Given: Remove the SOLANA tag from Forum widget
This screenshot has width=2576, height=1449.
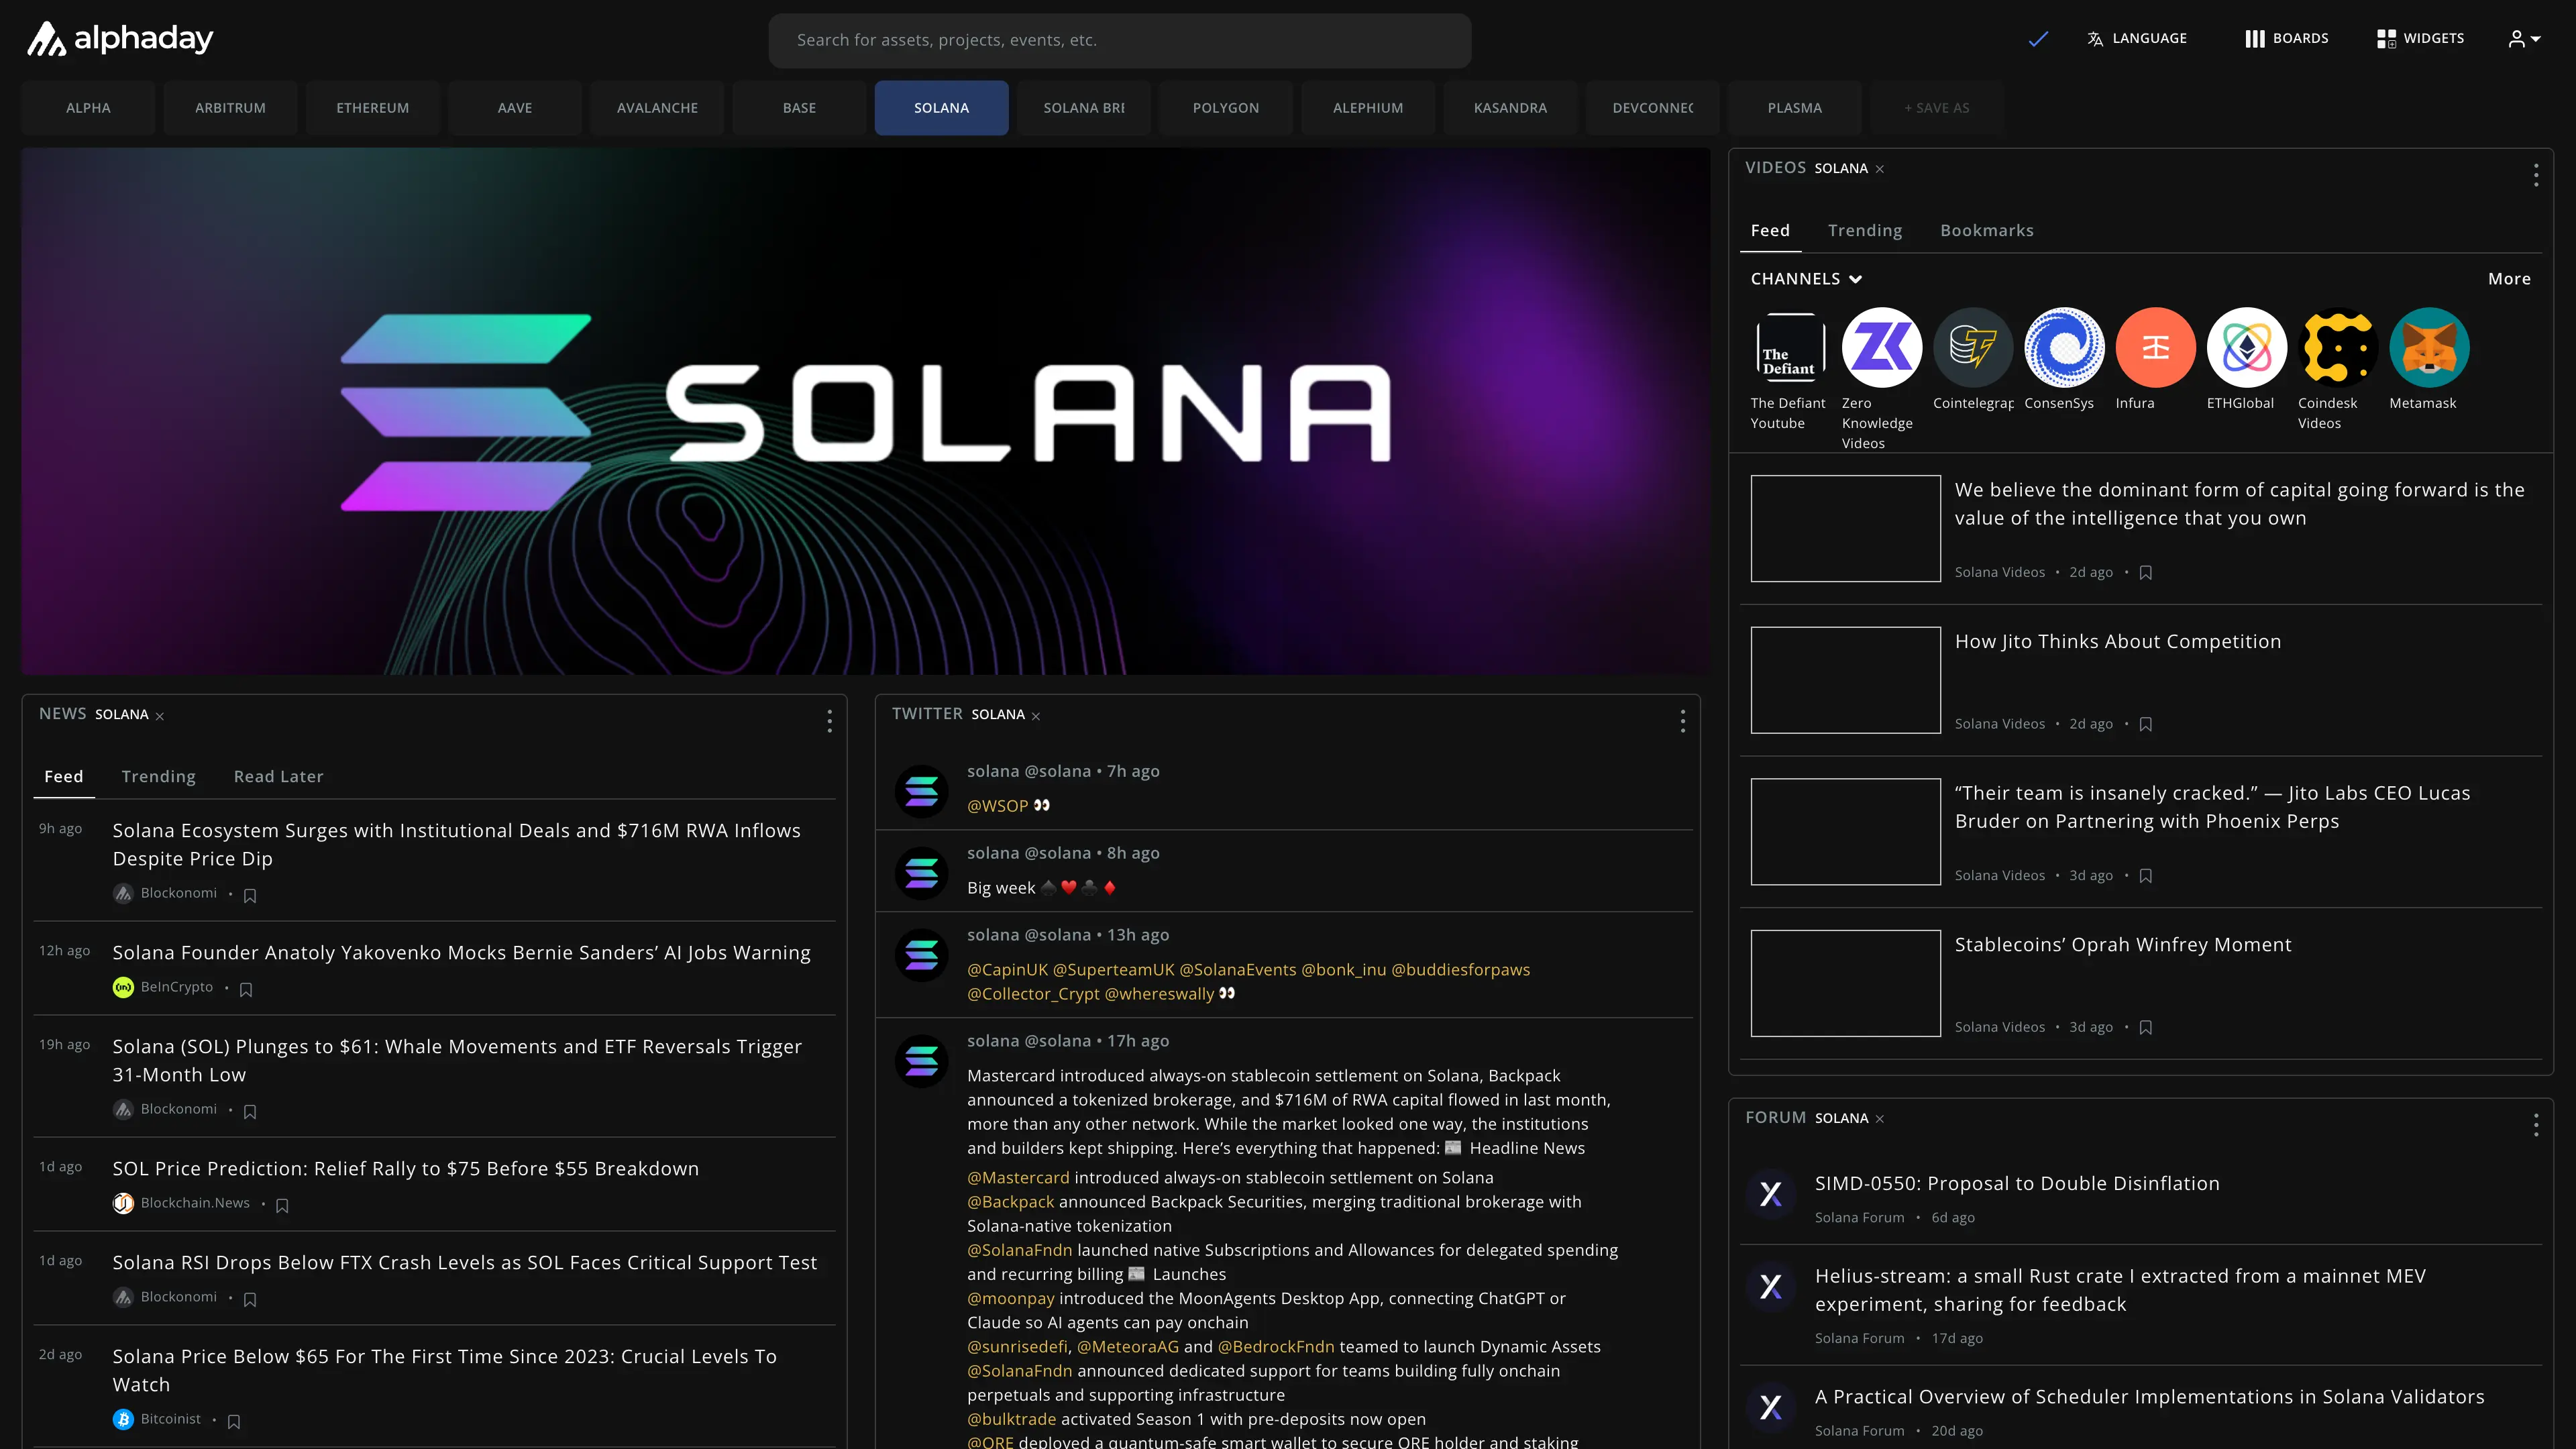Looking at the screenshot, I should [x=1879, y=1119].
